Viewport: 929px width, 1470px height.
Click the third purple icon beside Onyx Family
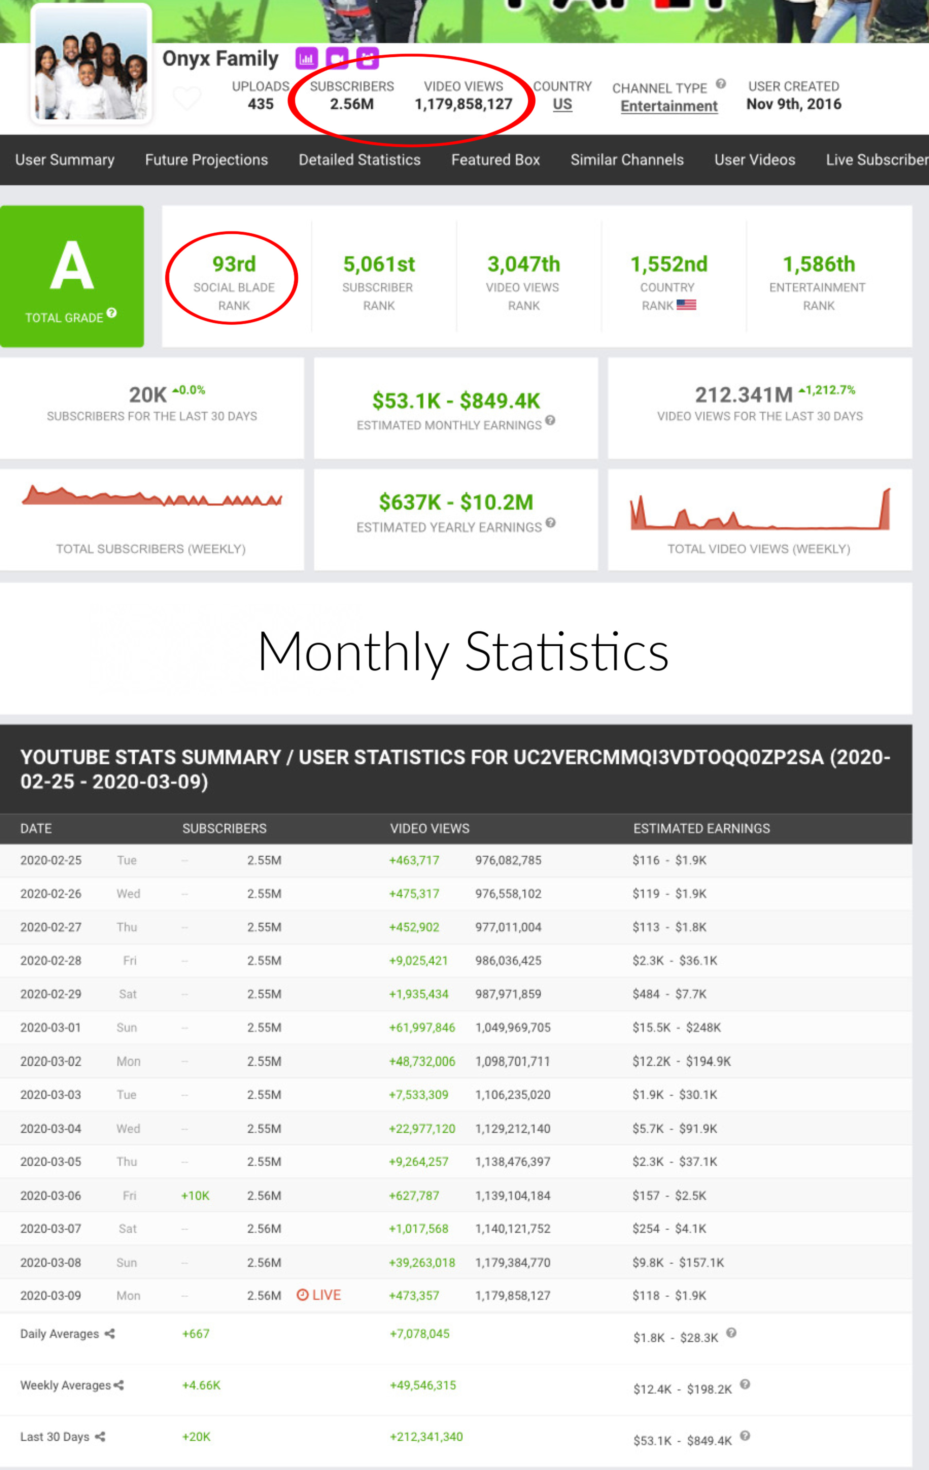pyautogui.click(x=367, y=59)
